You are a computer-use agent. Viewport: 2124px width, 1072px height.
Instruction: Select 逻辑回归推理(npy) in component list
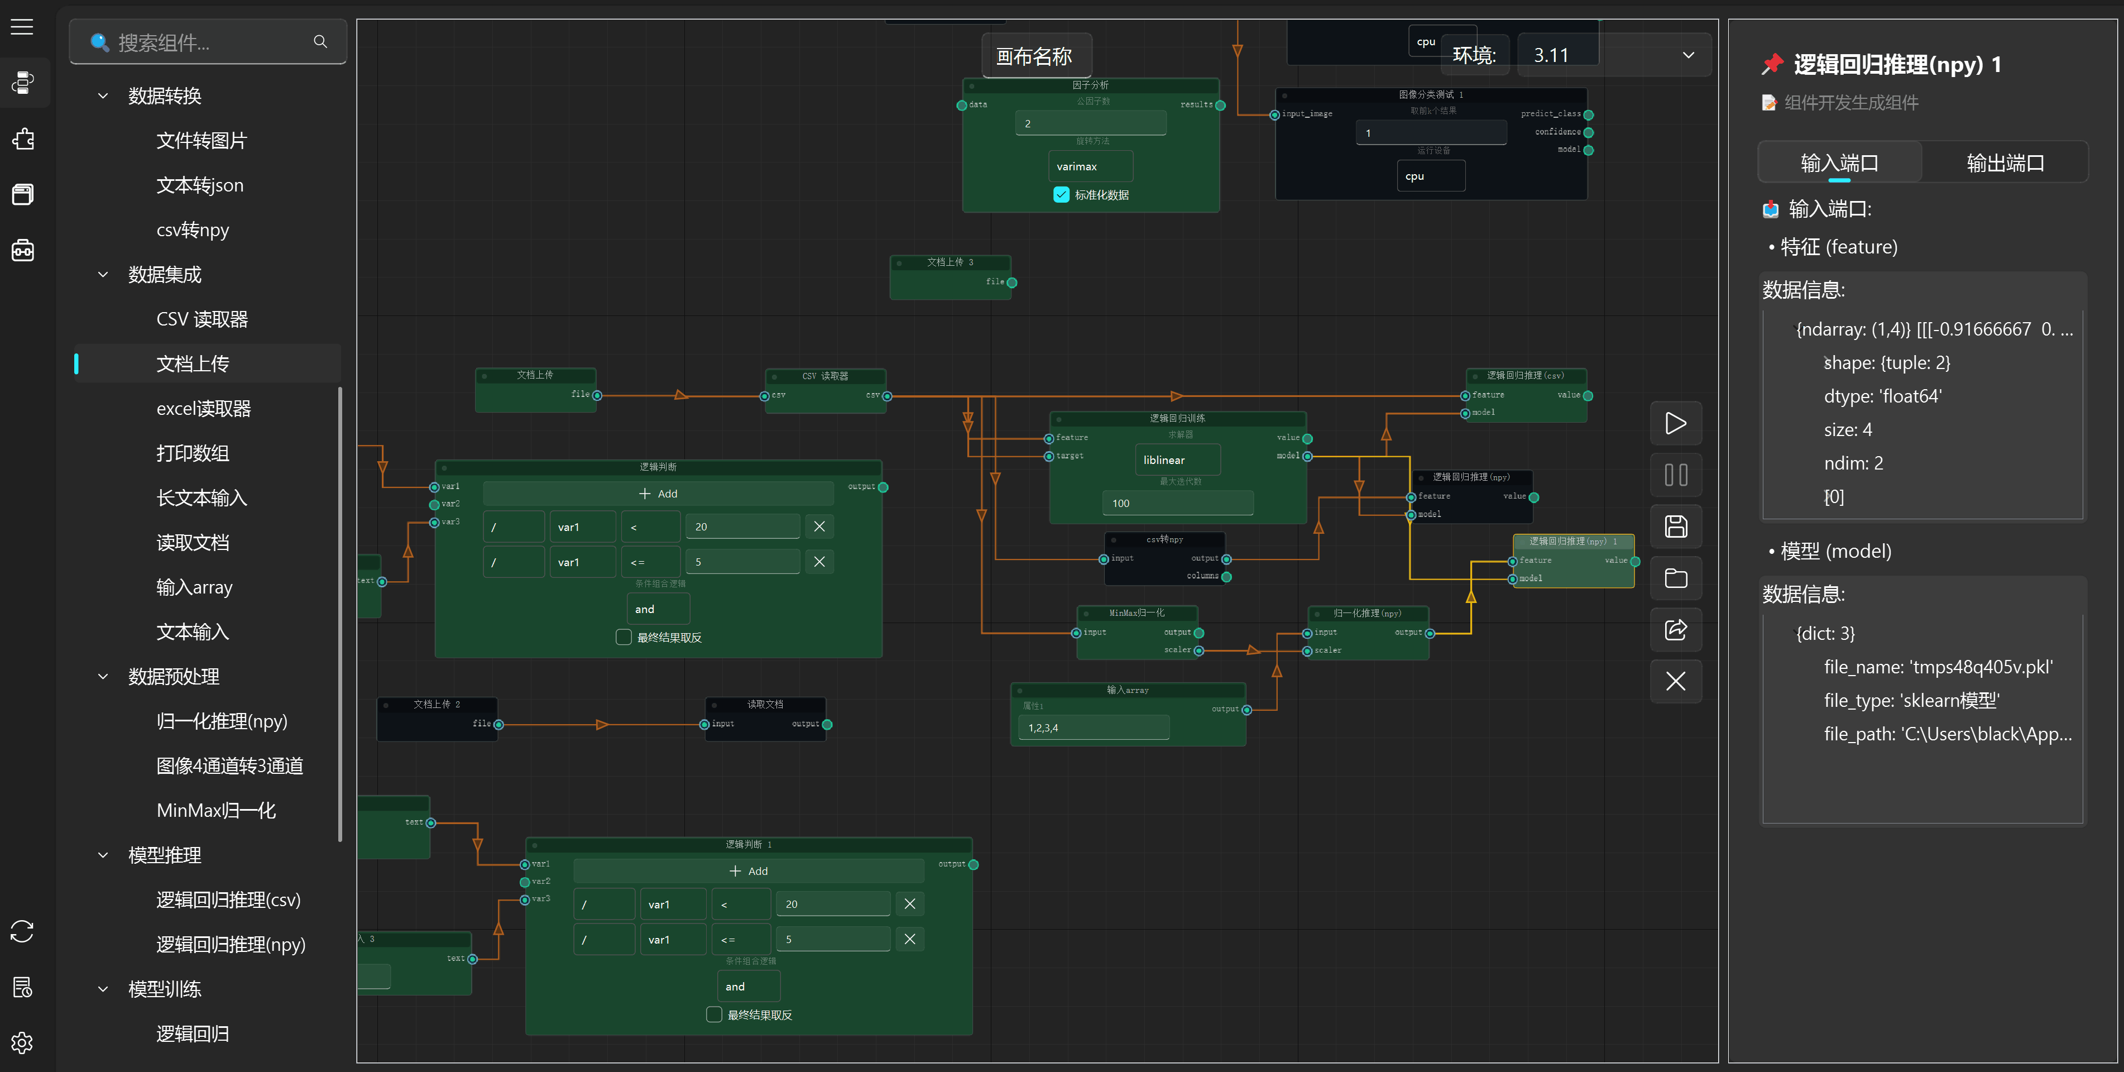click(207, 944)
